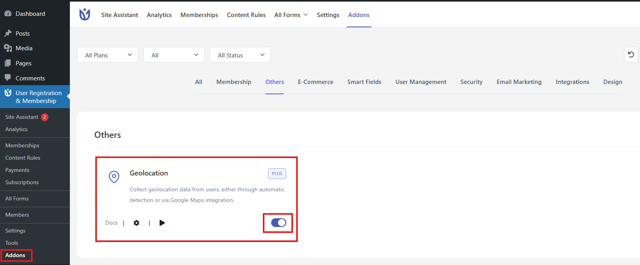Click the reset filters refresh icon
Viewport: 640px width, 265px height.
pos(631,55)
